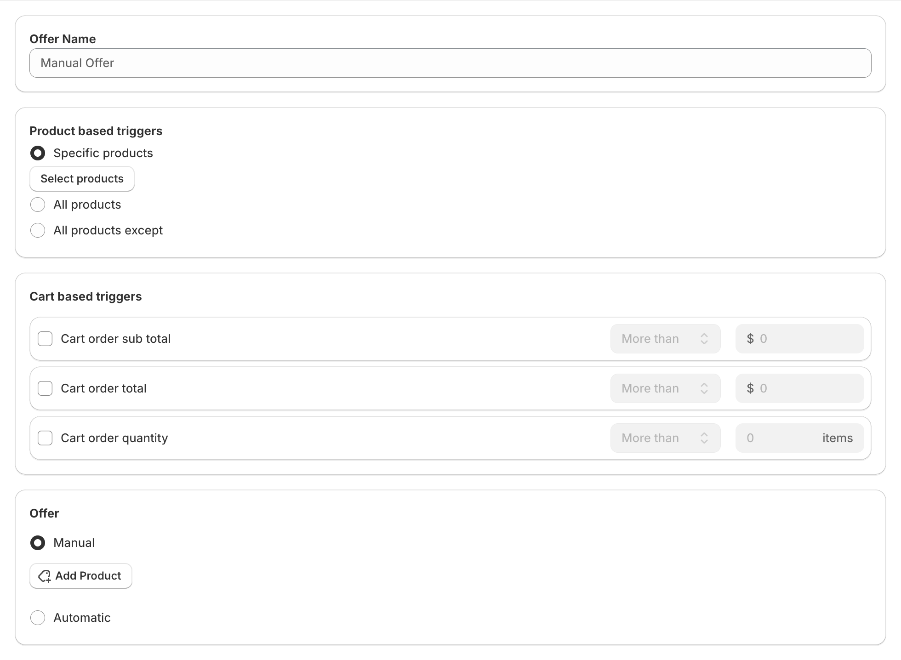The height and width of the screenshot is (660, 901).
Task: Click the Add Product button
Action: pos(81,576)
